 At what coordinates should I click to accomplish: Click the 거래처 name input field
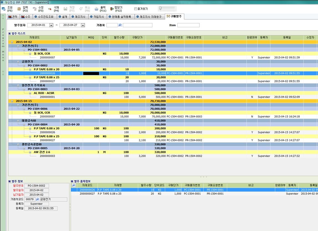click(x=137, y=25)
